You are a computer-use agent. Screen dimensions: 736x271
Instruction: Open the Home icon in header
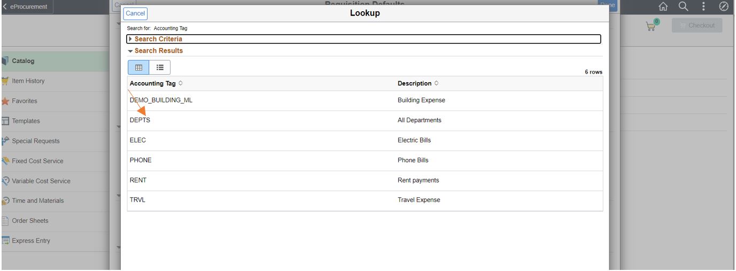coord(663,7)
